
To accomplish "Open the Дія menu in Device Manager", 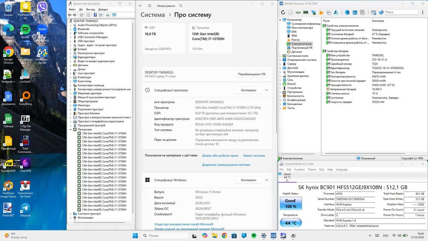I will tap(81, 9).
